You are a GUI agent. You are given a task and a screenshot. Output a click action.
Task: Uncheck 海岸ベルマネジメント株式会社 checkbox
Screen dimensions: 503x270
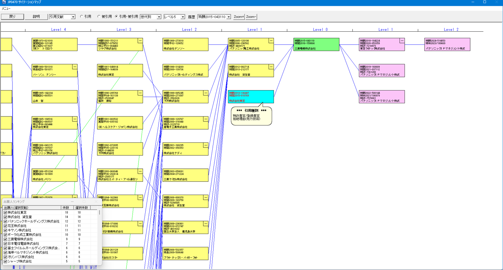click(x=5, y=253)
